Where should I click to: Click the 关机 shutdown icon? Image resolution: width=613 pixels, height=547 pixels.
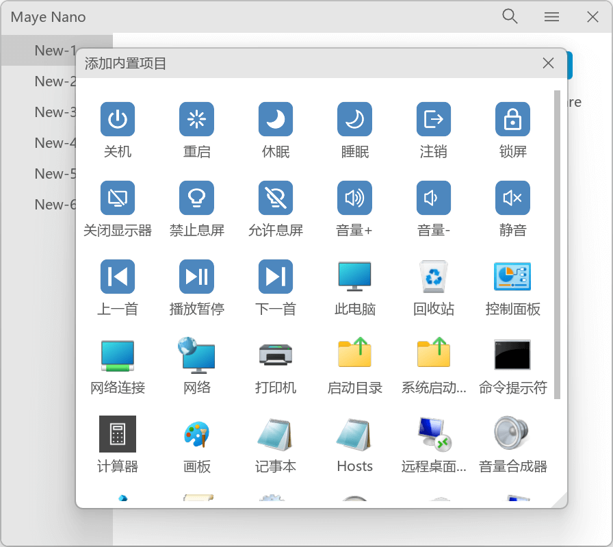coord(118,120)
